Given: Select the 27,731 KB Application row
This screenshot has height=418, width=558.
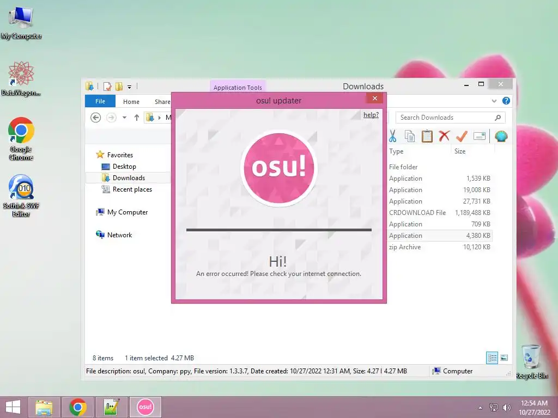Looking at the screenshot, I should coord(440,201).
